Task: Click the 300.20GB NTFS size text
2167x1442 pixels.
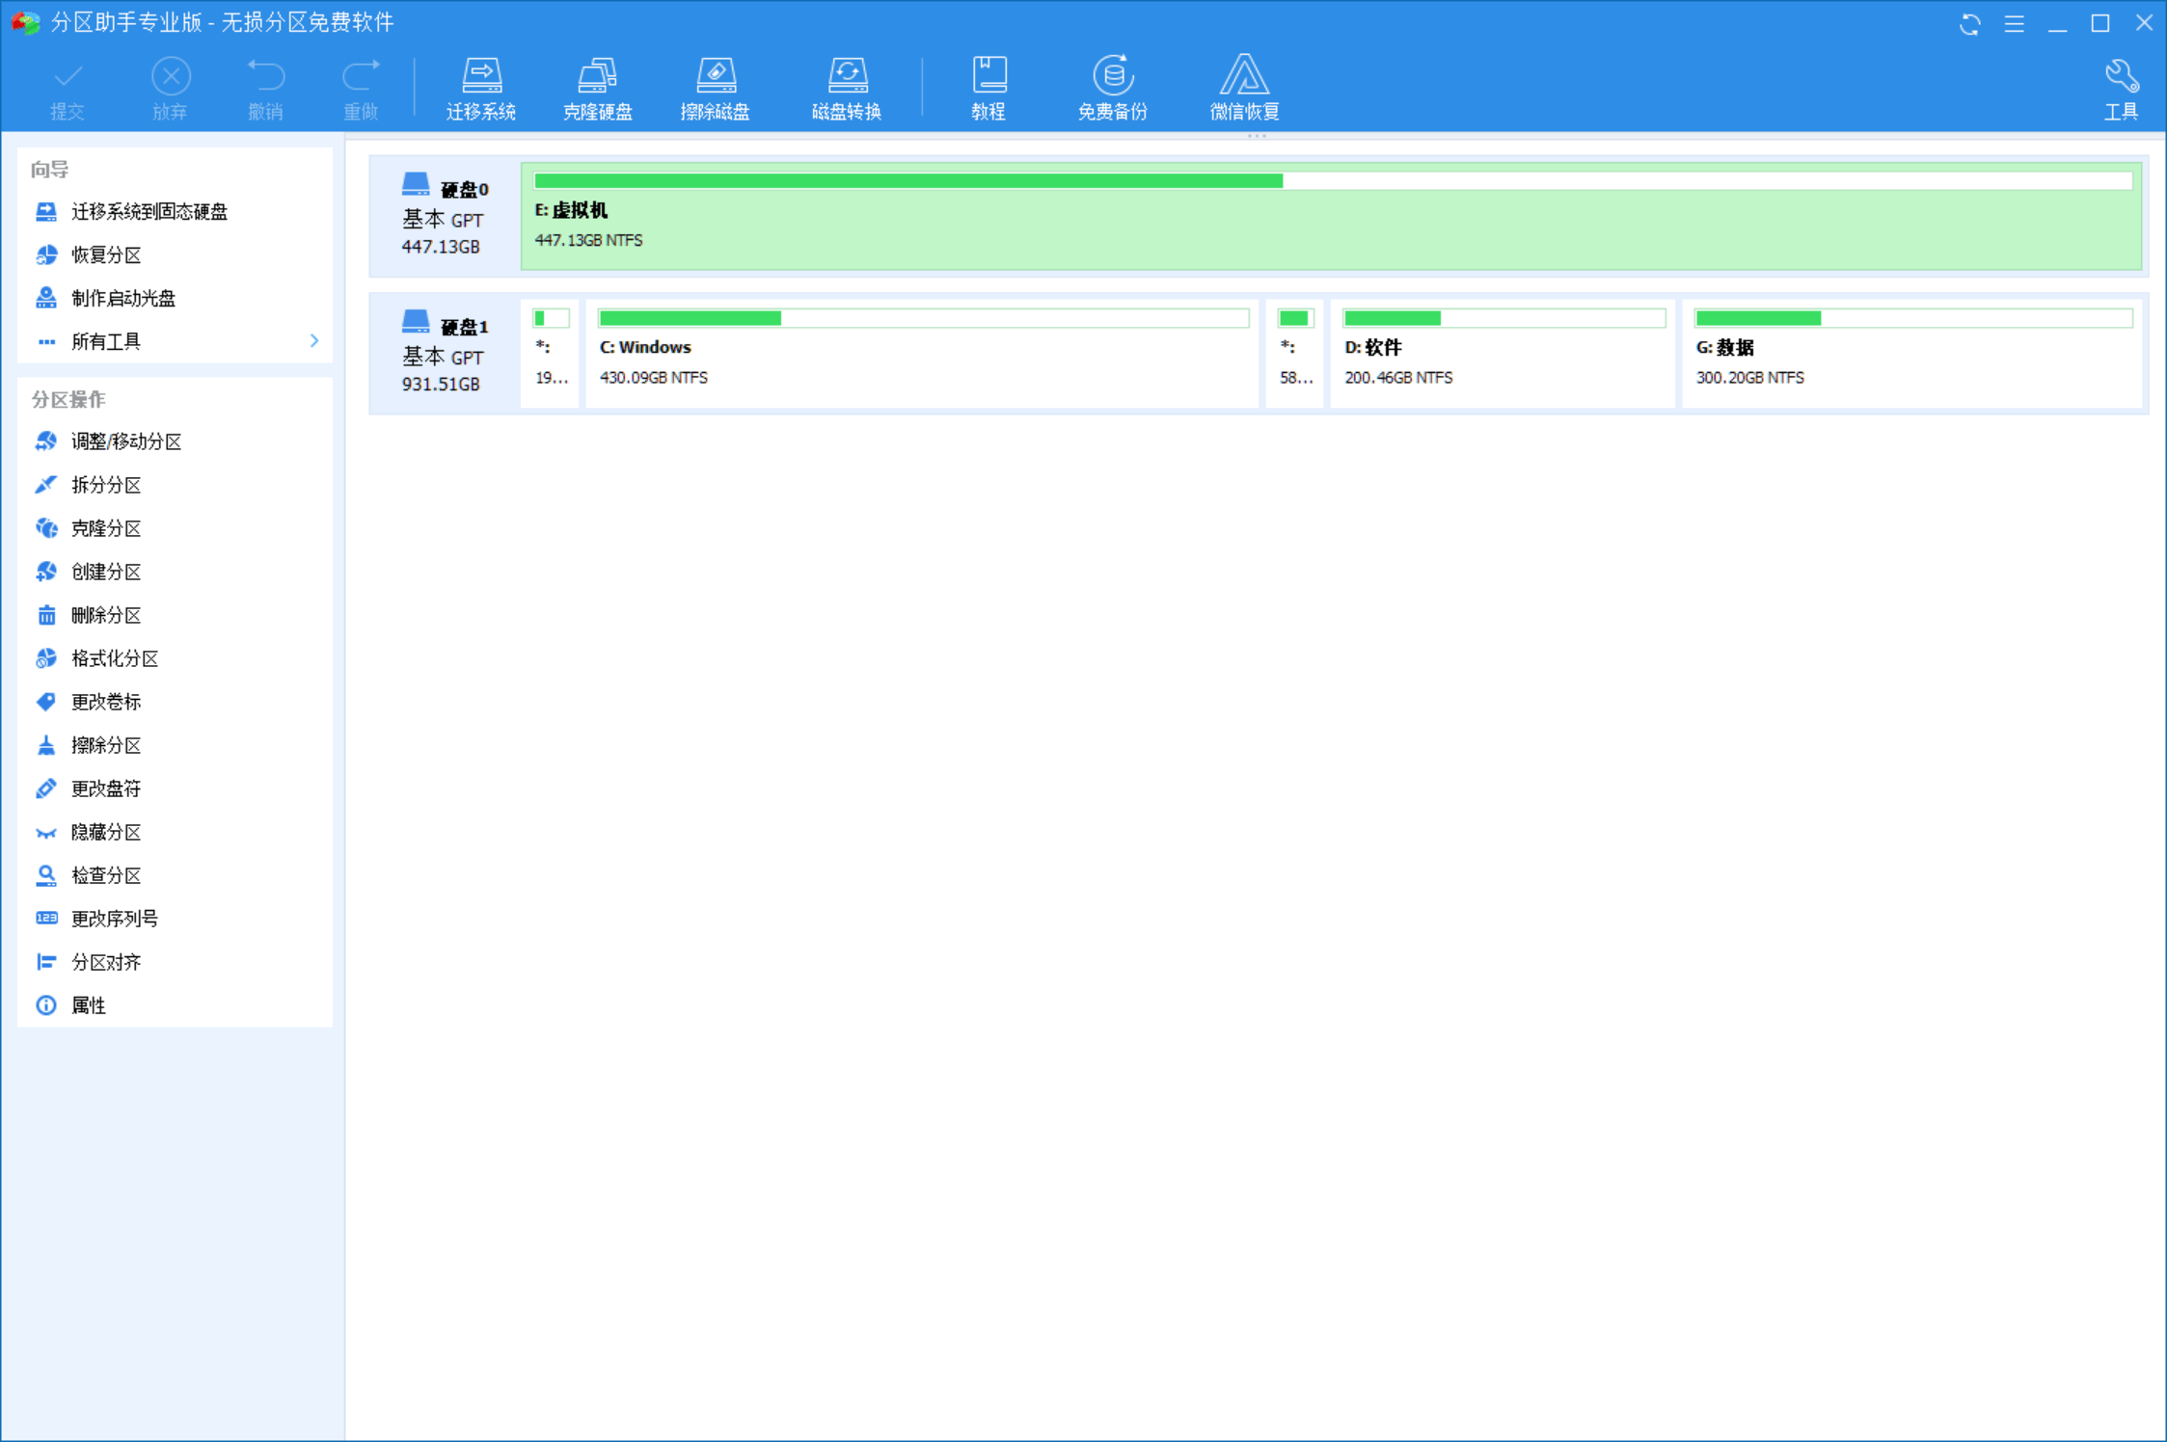Action: coord(1749,378)
